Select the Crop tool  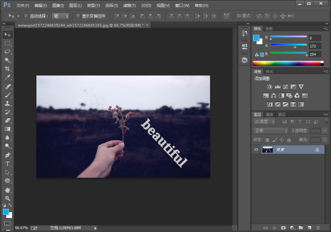(7, 68)
